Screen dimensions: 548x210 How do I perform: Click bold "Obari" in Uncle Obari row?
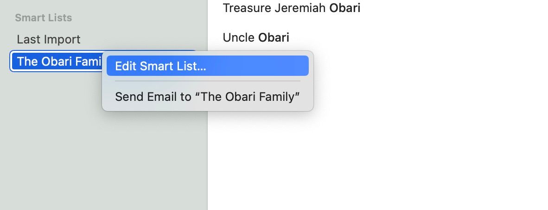coord(274,37)
